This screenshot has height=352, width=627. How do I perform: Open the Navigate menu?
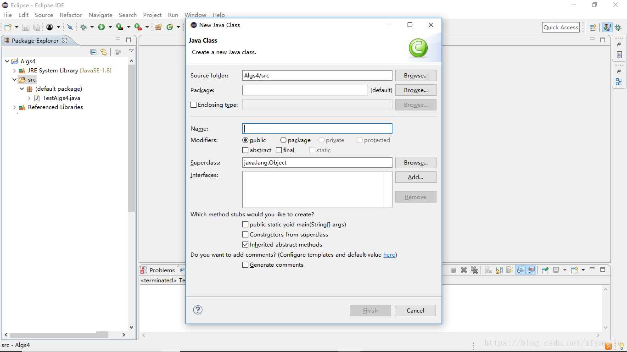(x=101, y=15)
